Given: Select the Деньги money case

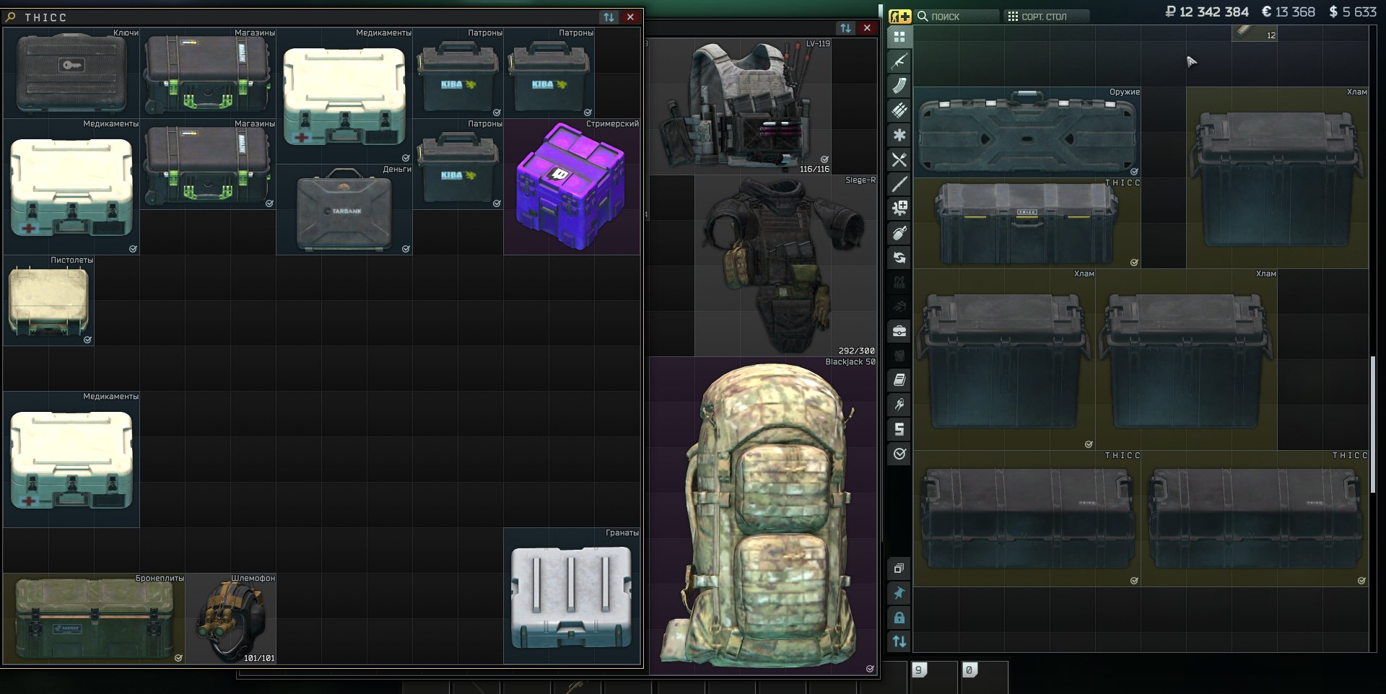Looking at the screenshot, I should point(344,209).
